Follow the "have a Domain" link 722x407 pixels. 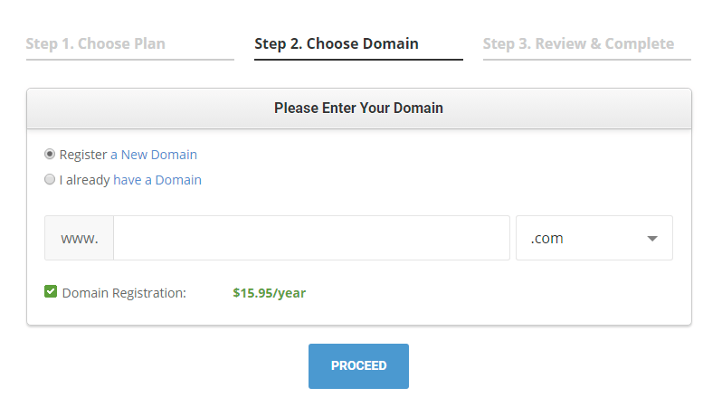tap(157, 180)
